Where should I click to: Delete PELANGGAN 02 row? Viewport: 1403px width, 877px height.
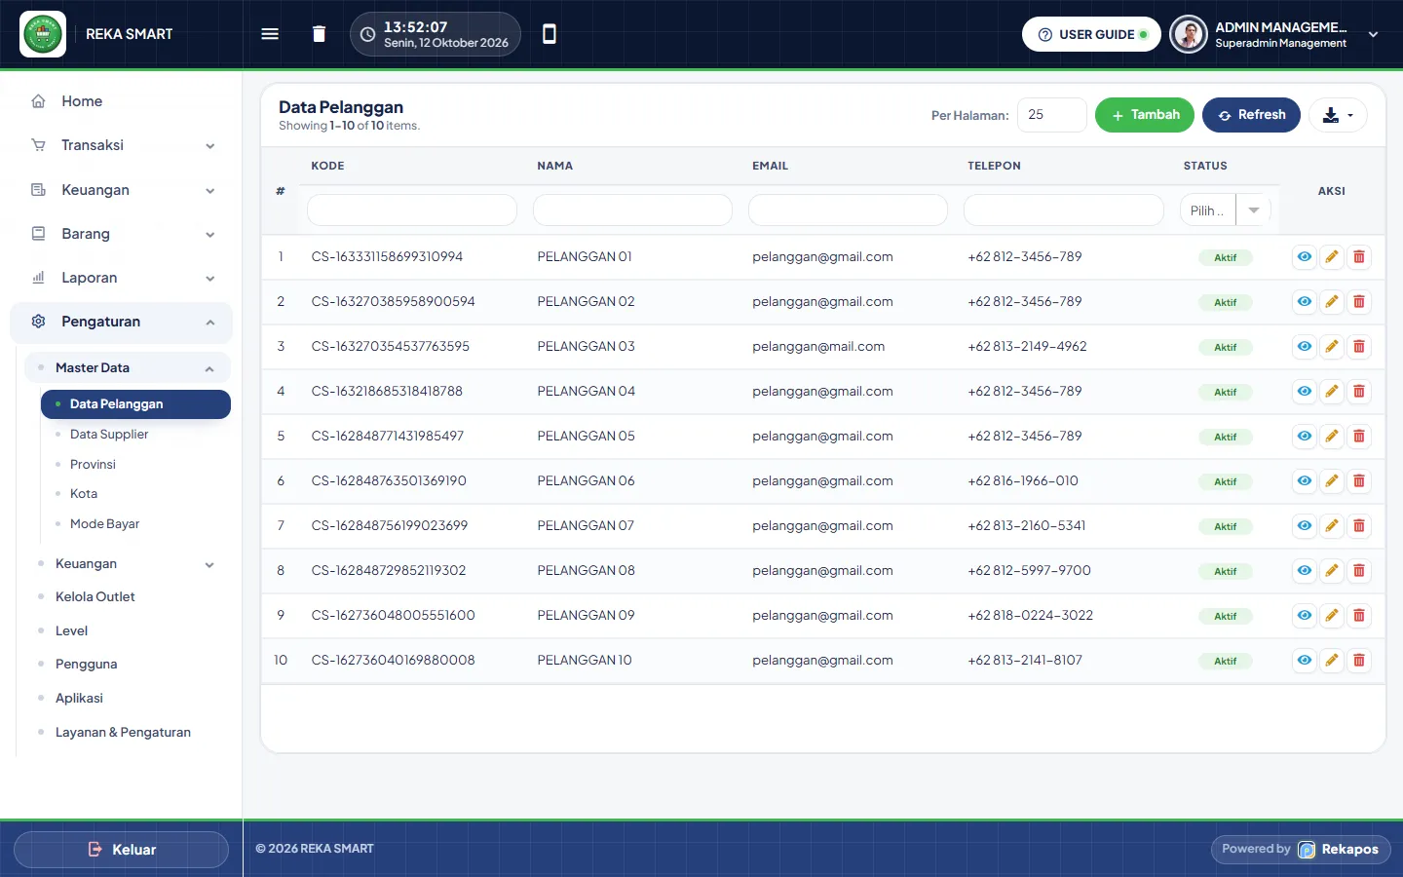[1359, 302]
